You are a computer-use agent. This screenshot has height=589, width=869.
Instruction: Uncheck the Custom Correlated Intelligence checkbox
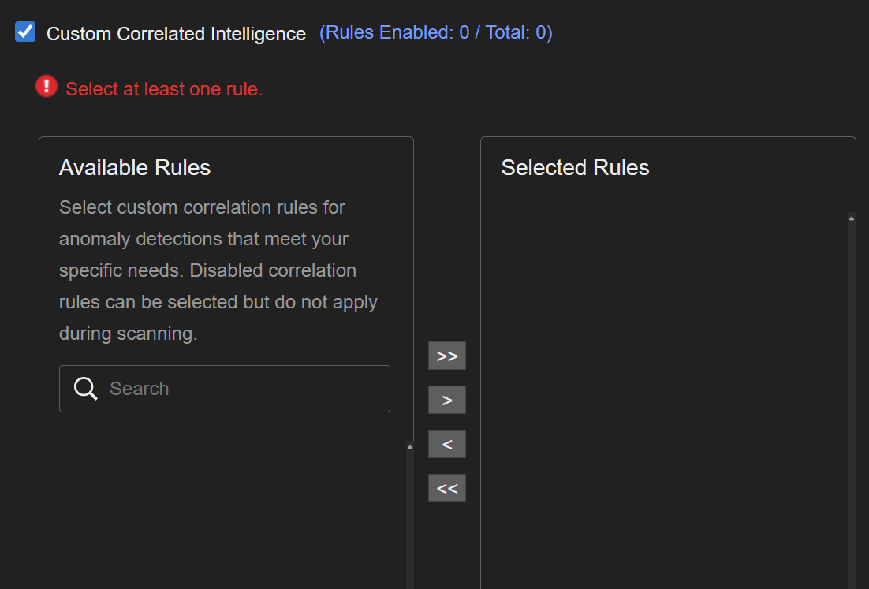click(x=26, y=32)
